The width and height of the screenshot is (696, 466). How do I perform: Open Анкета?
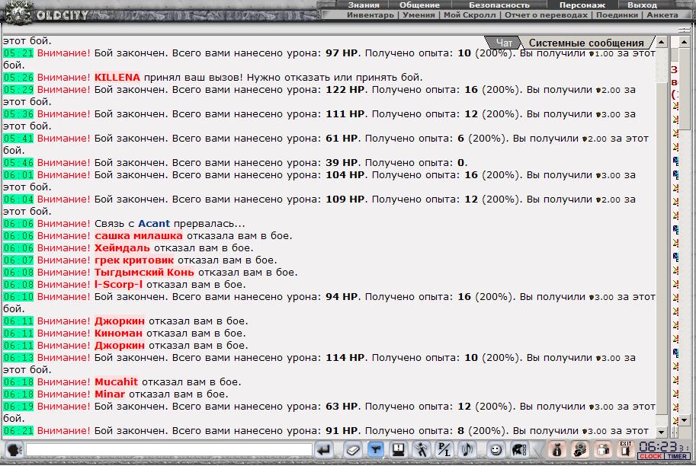662,14
